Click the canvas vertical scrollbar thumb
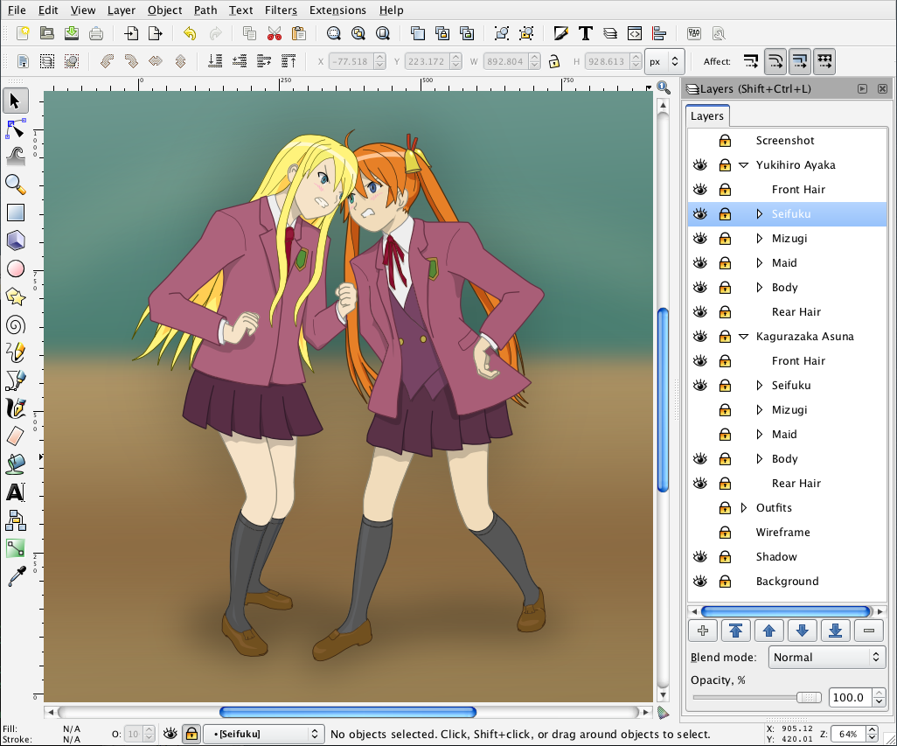 663,400
